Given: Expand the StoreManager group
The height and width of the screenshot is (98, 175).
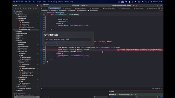Looking at the screenshot, I should (17, 17).
